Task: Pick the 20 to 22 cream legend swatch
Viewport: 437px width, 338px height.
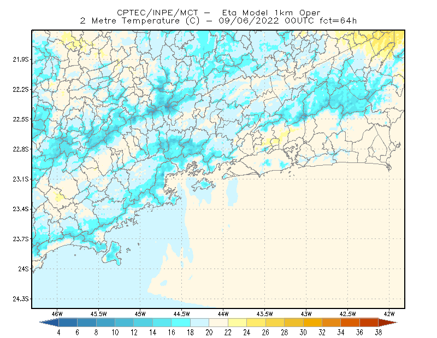Action: point(218,323)
